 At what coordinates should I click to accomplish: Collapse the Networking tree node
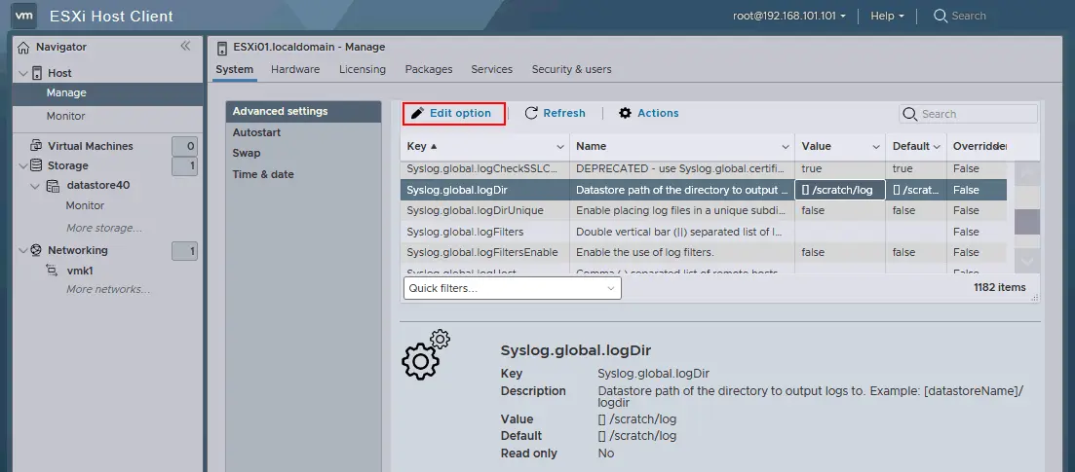[23, 250]
